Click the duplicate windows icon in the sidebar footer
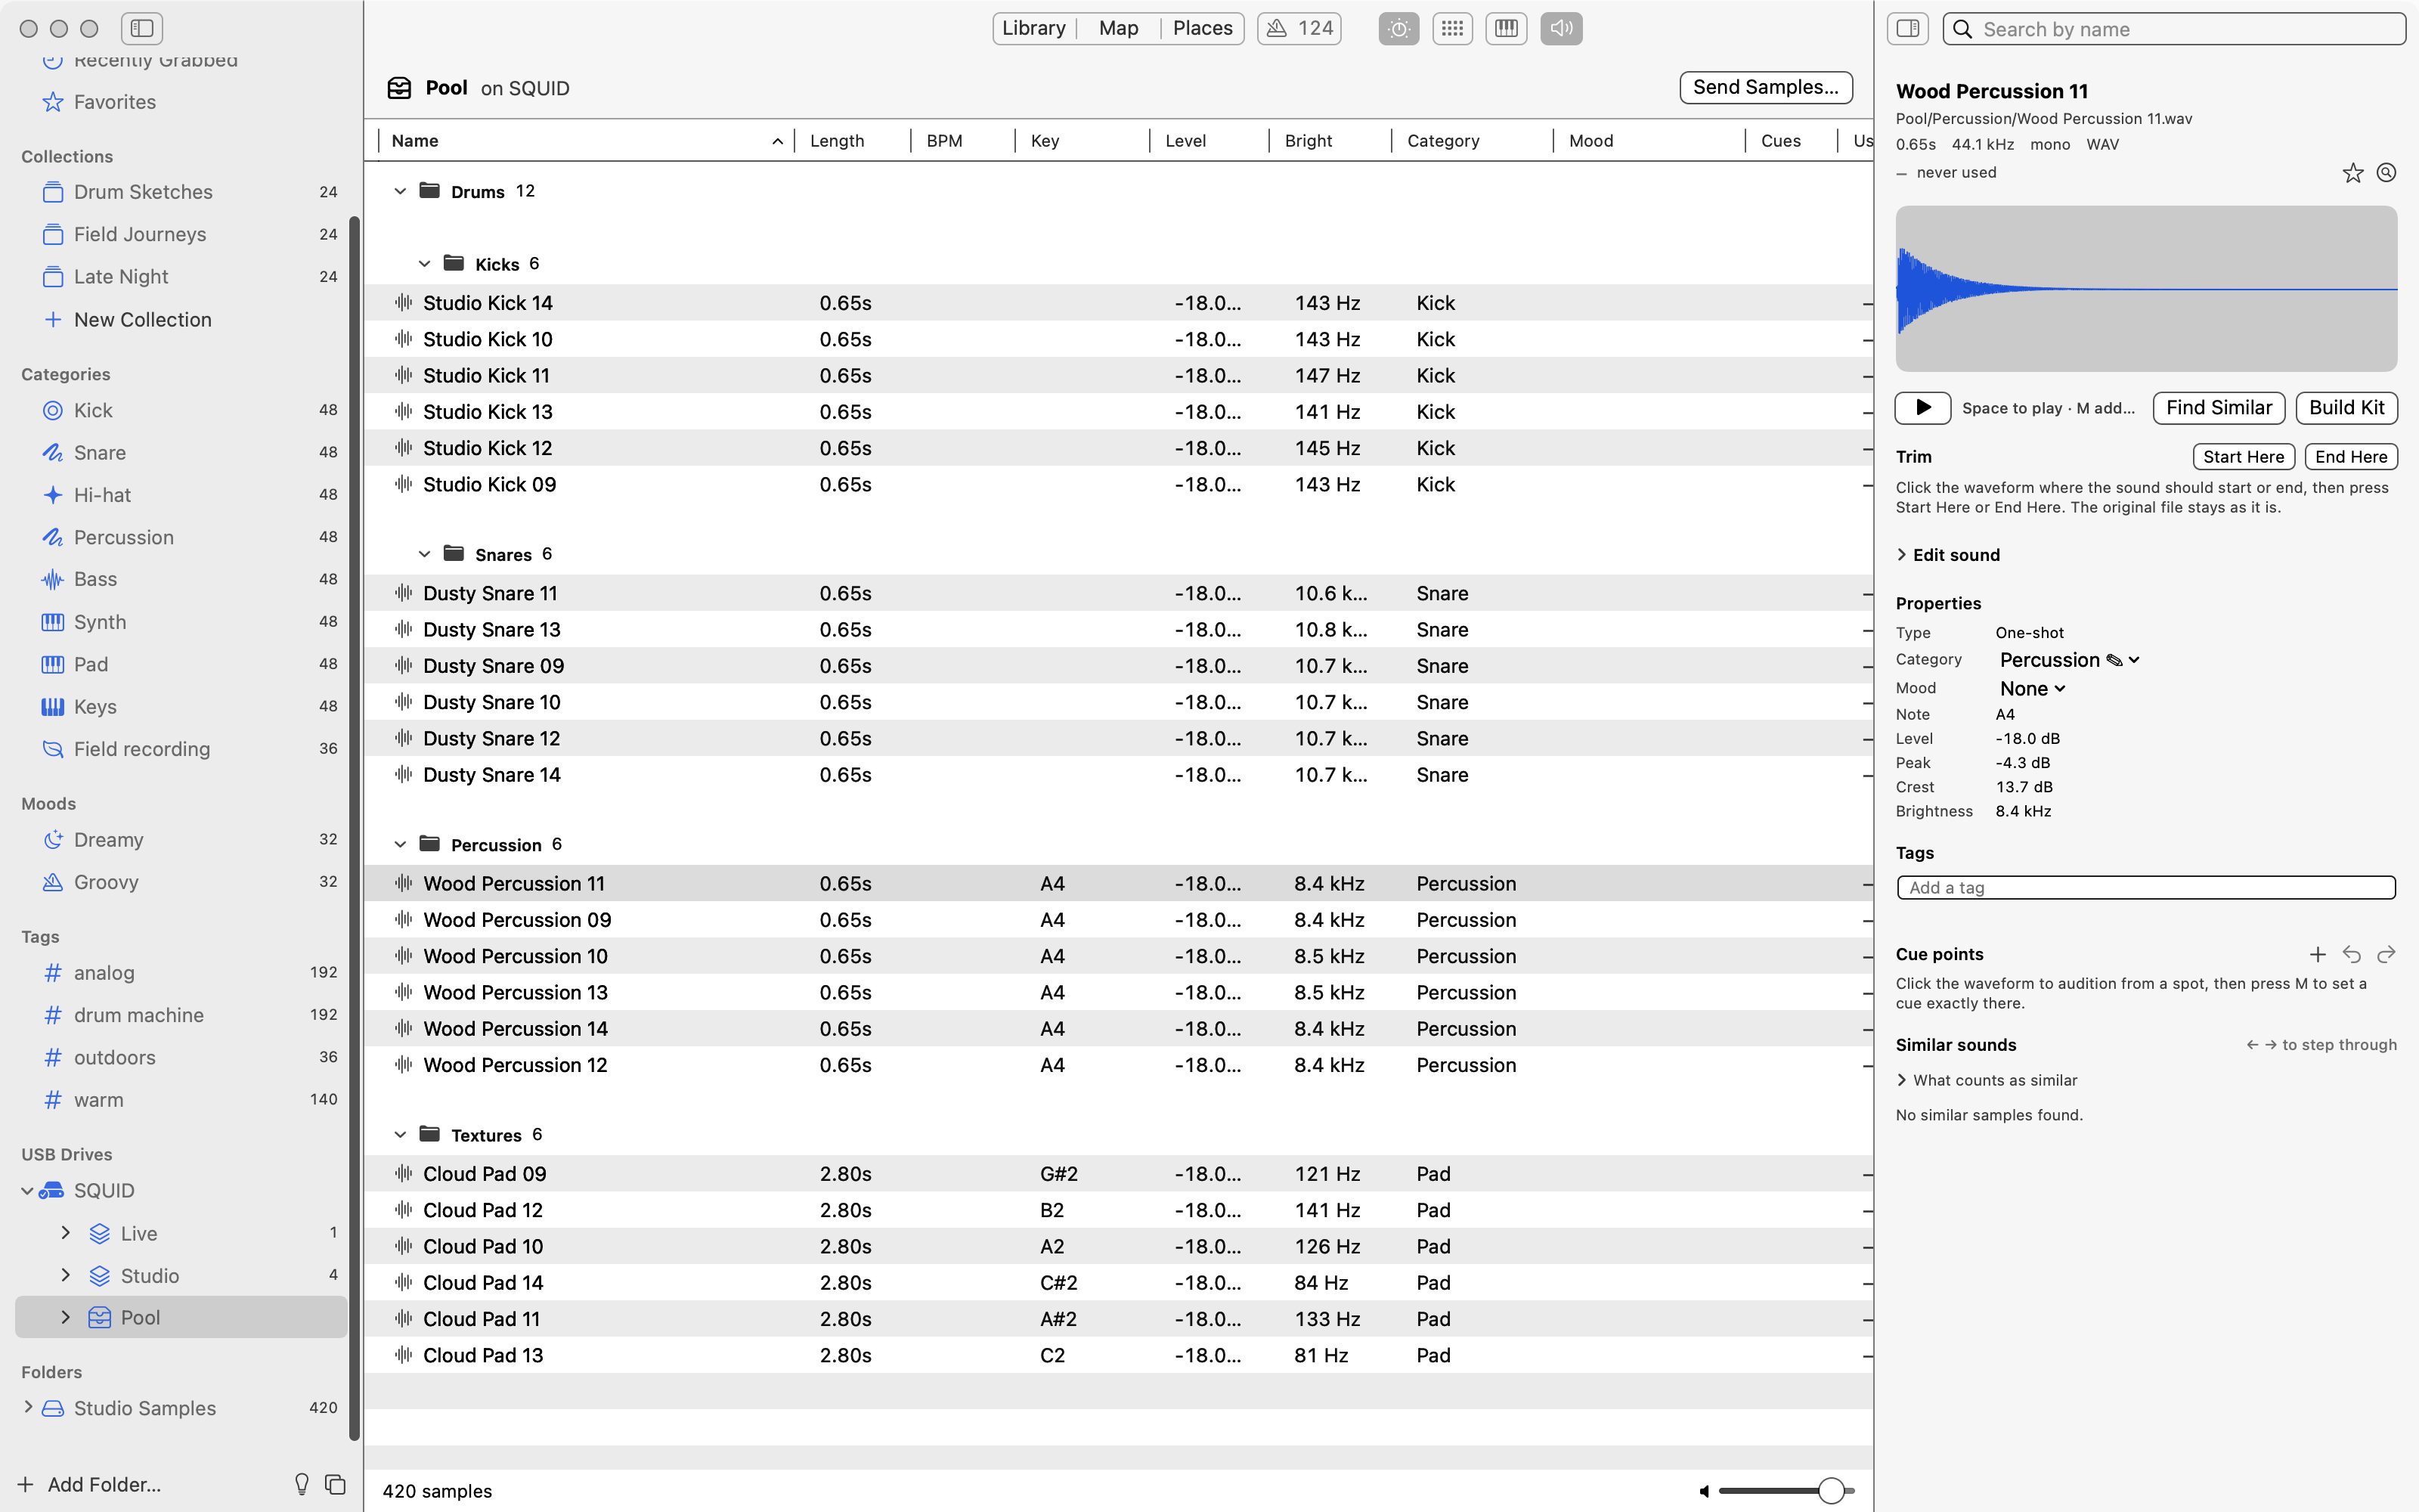2419x1512 pixels. (336, 1484)
